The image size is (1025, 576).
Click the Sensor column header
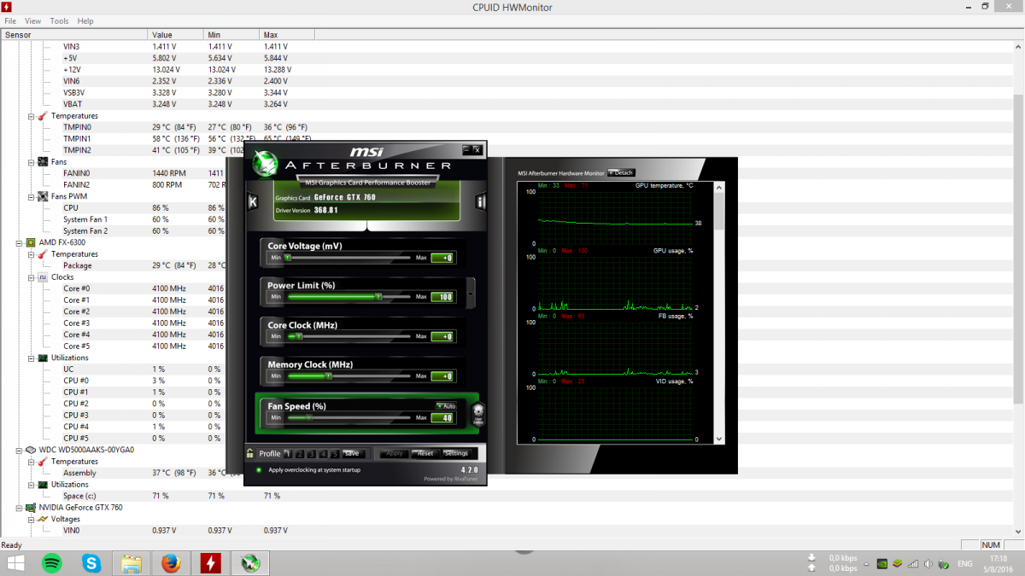tap(74, 35)
